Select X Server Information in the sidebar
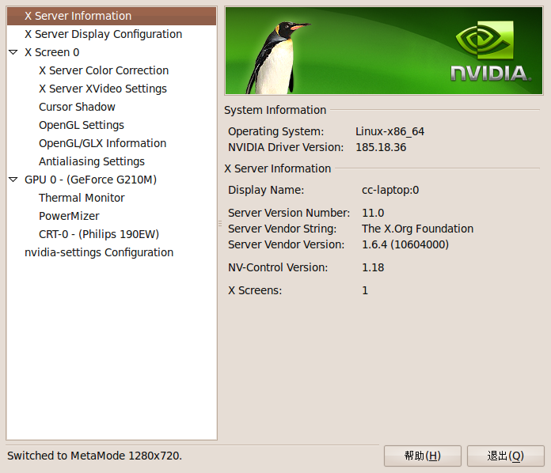The height and width of the screenshot is (473, 551). (112, 16)
